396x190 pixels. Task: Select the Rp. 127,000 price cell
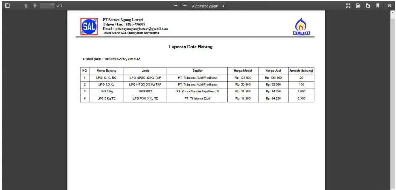[x=243, y=78]
